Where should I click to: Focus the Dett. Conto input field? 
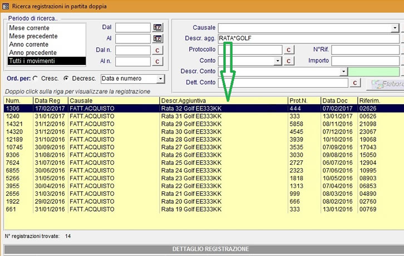coord(283,83)
